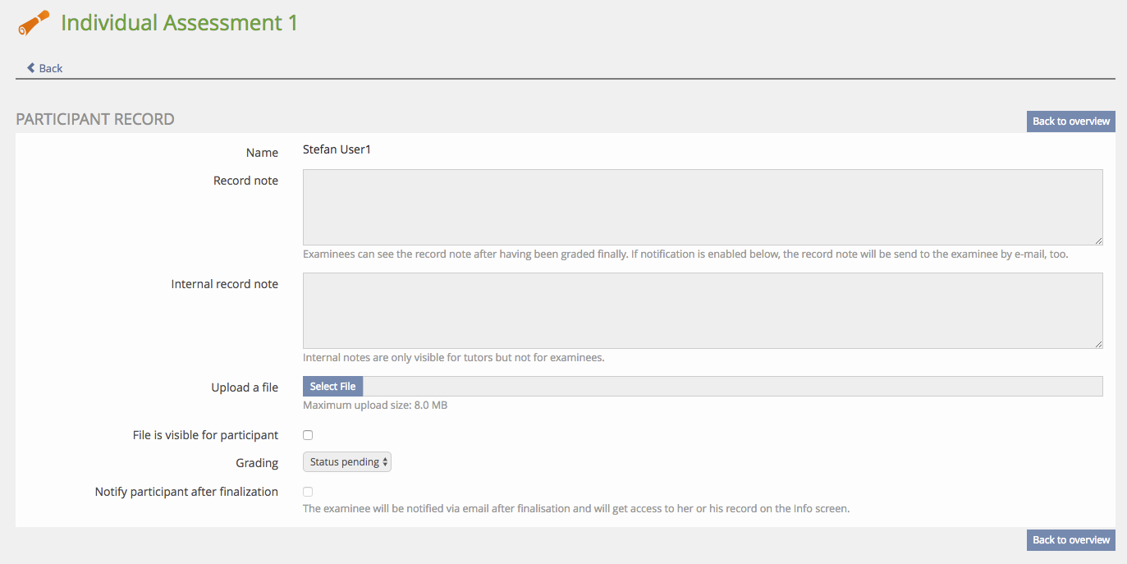Open the Grading status dropdown
The image size is (1127, 564).
pos(347,462)
